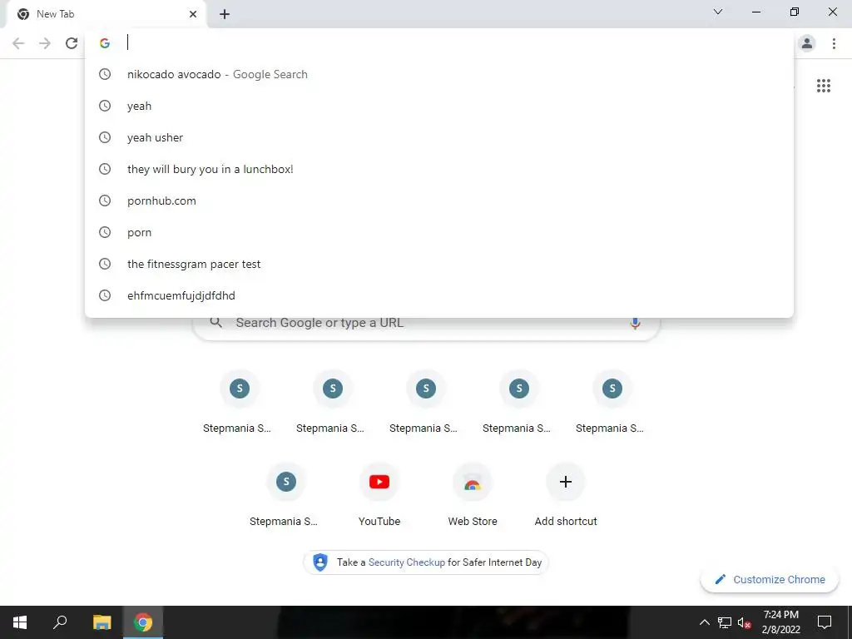Click the security shield icon
Viewport: 852px width, 639px height.
pyautogui.click(x=320, y=562)
